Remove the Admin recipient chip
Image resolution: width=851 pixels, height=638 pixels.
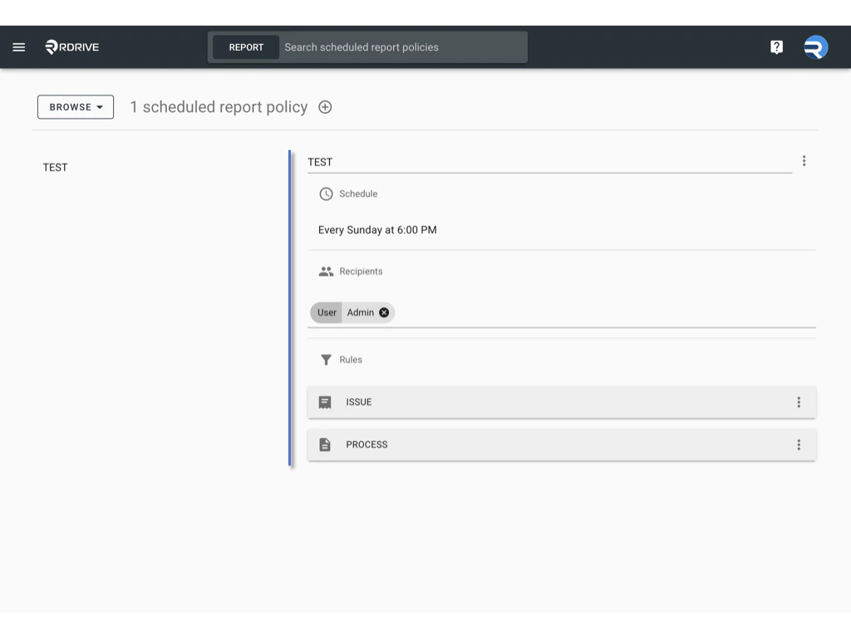coord(383,312)
